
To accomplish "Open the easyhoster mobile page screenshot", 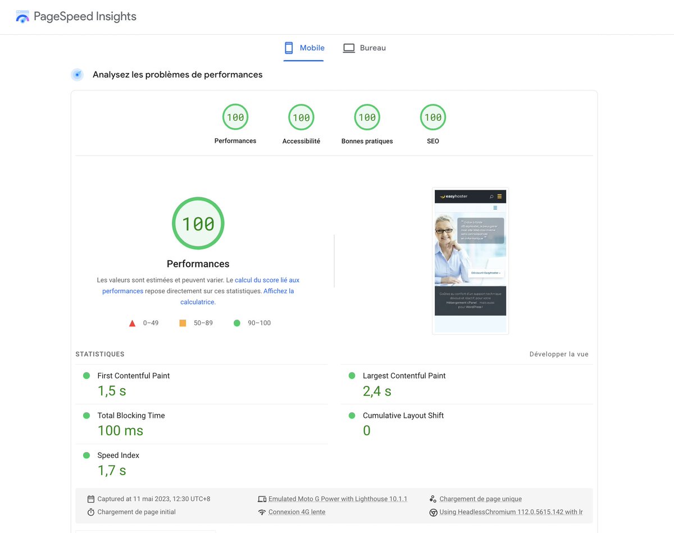I will point(470,261).
